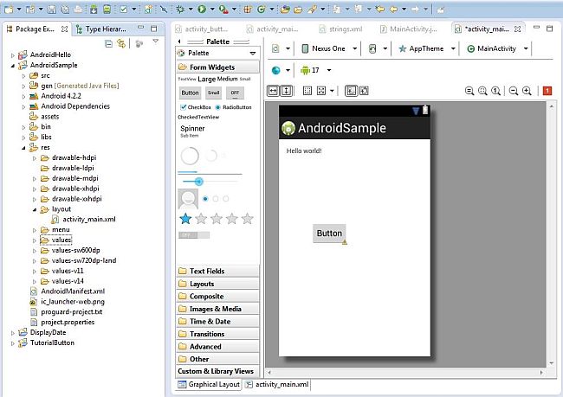The image size is (563, 397).
Task: Switch to the activity_main.xml source tab
Action: pyautogui.click(x=277, y=384)
